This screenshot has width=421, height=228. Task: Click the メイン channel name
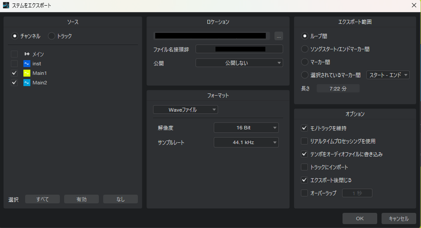click(38, 54)
